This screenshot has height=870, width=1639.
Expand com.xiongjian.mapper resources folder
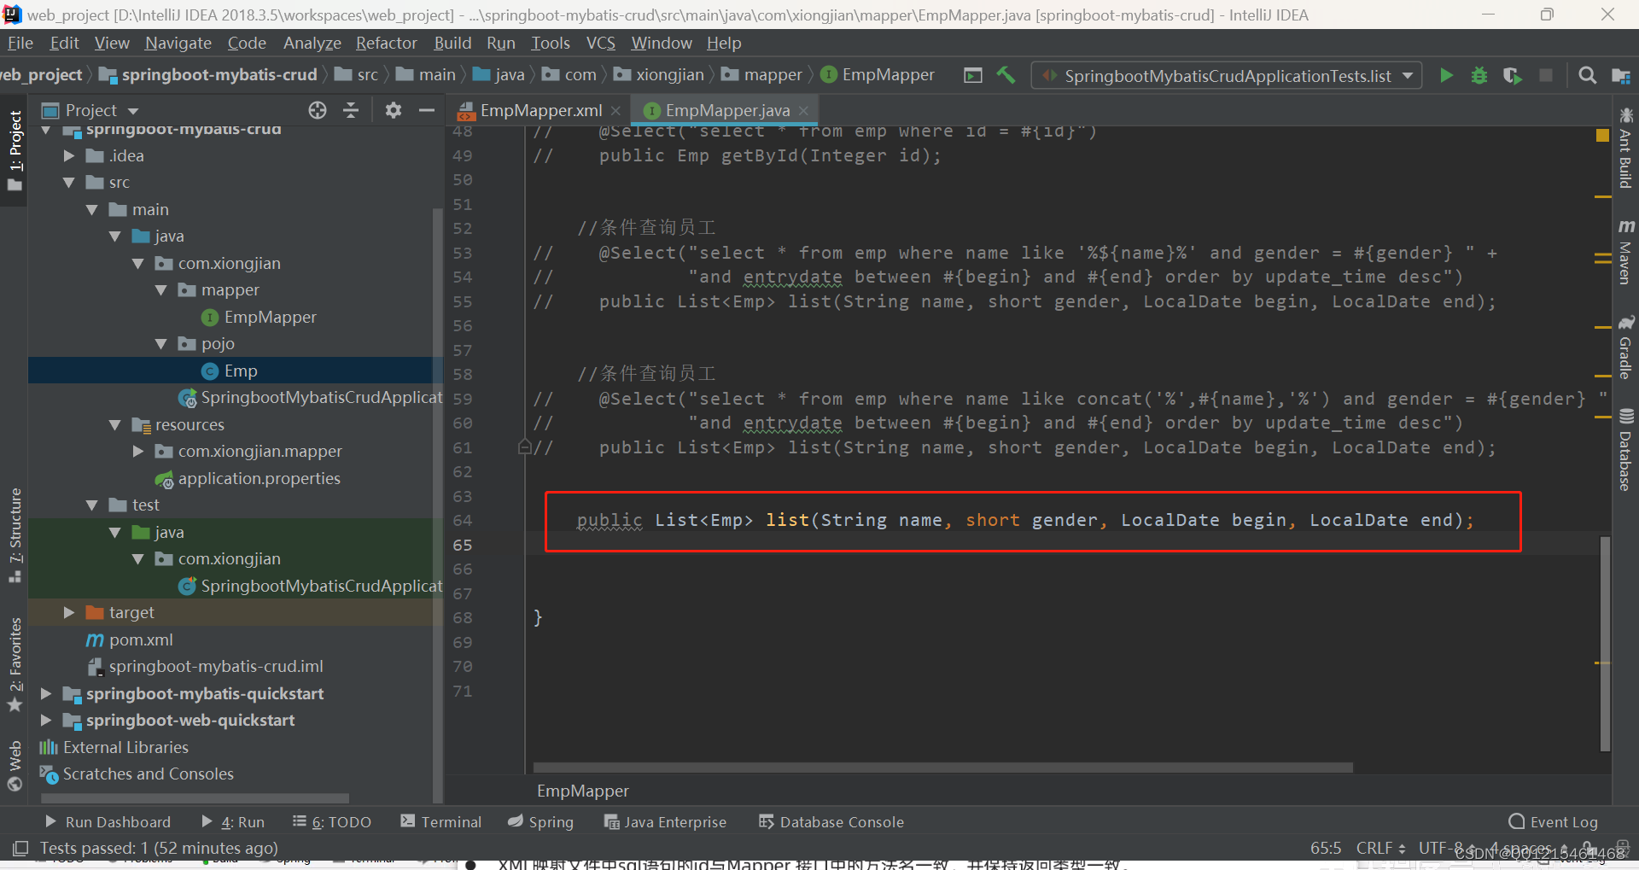138,452
